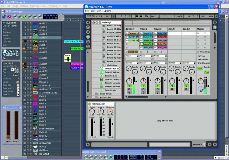
Task: Select the Text cursor tool in Logic's toolbox
Action: click(x=14, y=51)
